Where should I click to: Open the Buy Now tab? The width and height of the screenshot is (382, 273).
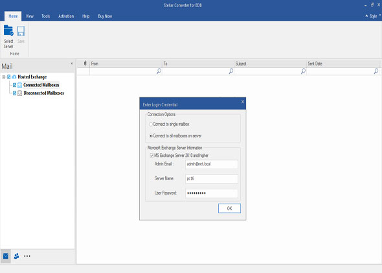tap(105, 16)
